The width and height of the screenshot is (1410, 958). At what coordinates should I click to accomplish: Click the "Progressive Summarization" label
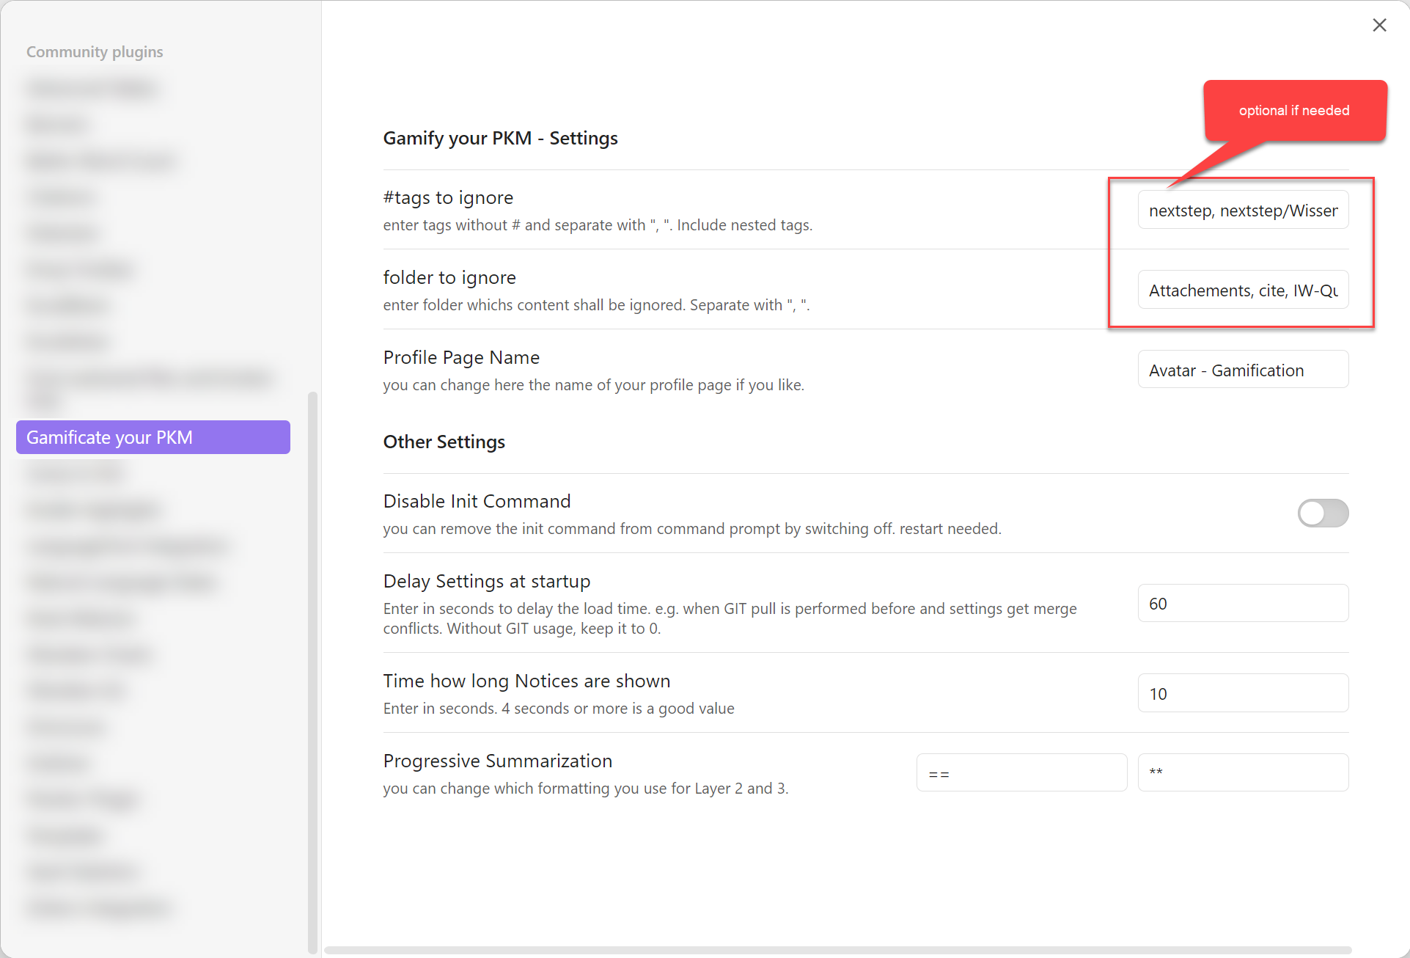click(x=497, y=761)
